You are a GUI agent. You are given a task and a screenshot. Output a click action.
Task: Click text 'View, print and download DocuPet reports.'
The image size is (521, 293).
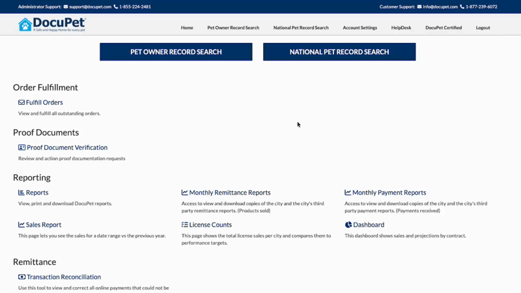point(65,203)
